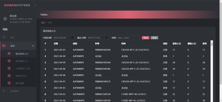Click the 开始日期 date field
The height and width of the screenshot is (102, 222).
(x=64, y=38)
